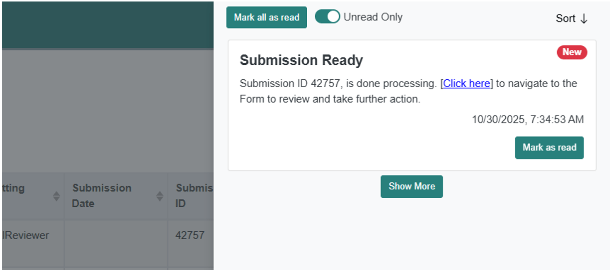This screenshot has width=611, height=272.
Task: Click the 42757 cell in the table
Action: (x=190, y=235)
